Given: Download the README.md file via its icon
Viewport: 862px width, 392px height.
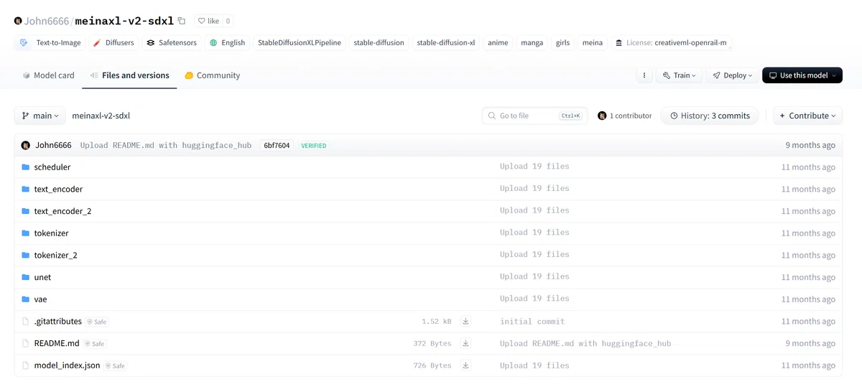Looking at the screenshot, I should pyautogui.click(x=465, y=343).
